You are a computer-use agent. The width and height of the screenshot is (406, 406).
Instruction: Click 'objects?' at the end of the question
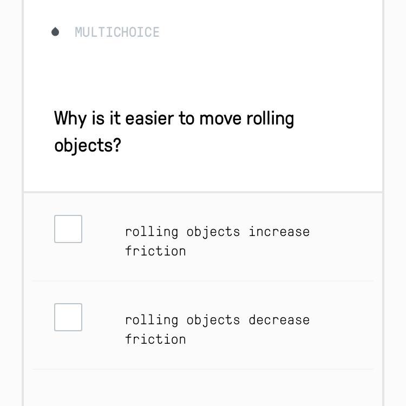tap(87, 146)
